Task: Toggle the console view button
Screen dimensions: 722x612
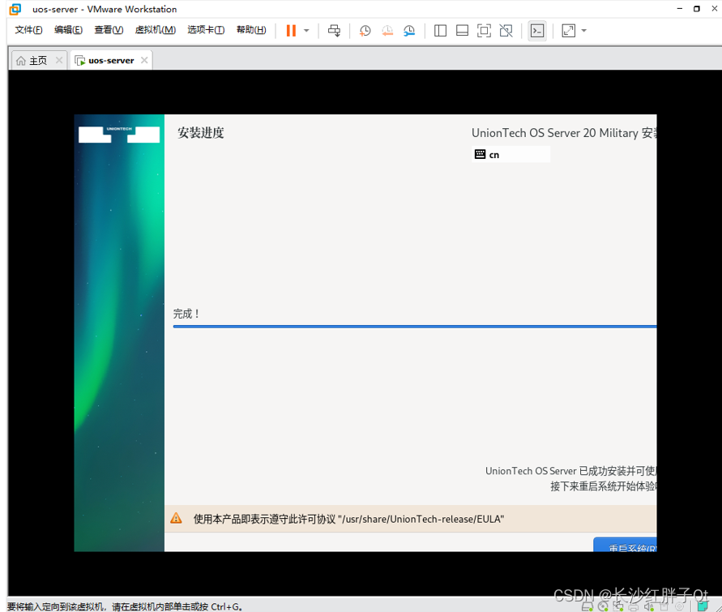Action: pos(537,31)
